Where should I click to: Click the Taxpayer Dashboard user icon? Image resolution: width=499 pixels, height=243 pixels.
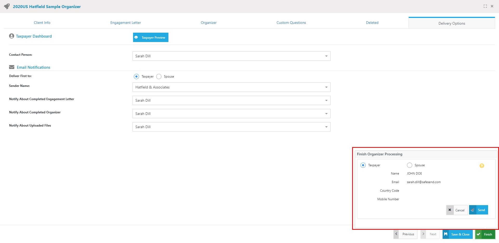11,36
